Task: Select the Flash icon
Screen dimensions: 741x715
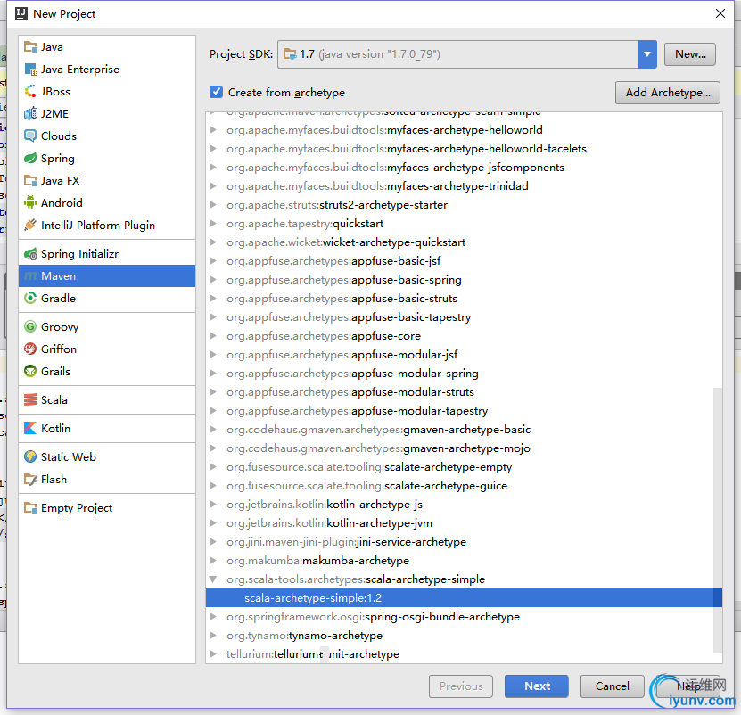Action: coord(30,479)
